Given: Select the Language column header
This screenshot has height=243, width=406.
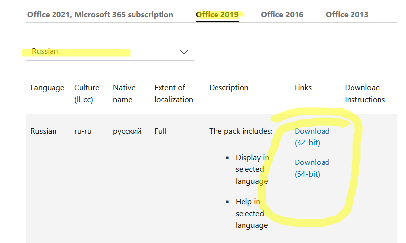Looking at the screenshot, I should click(48, 88).
